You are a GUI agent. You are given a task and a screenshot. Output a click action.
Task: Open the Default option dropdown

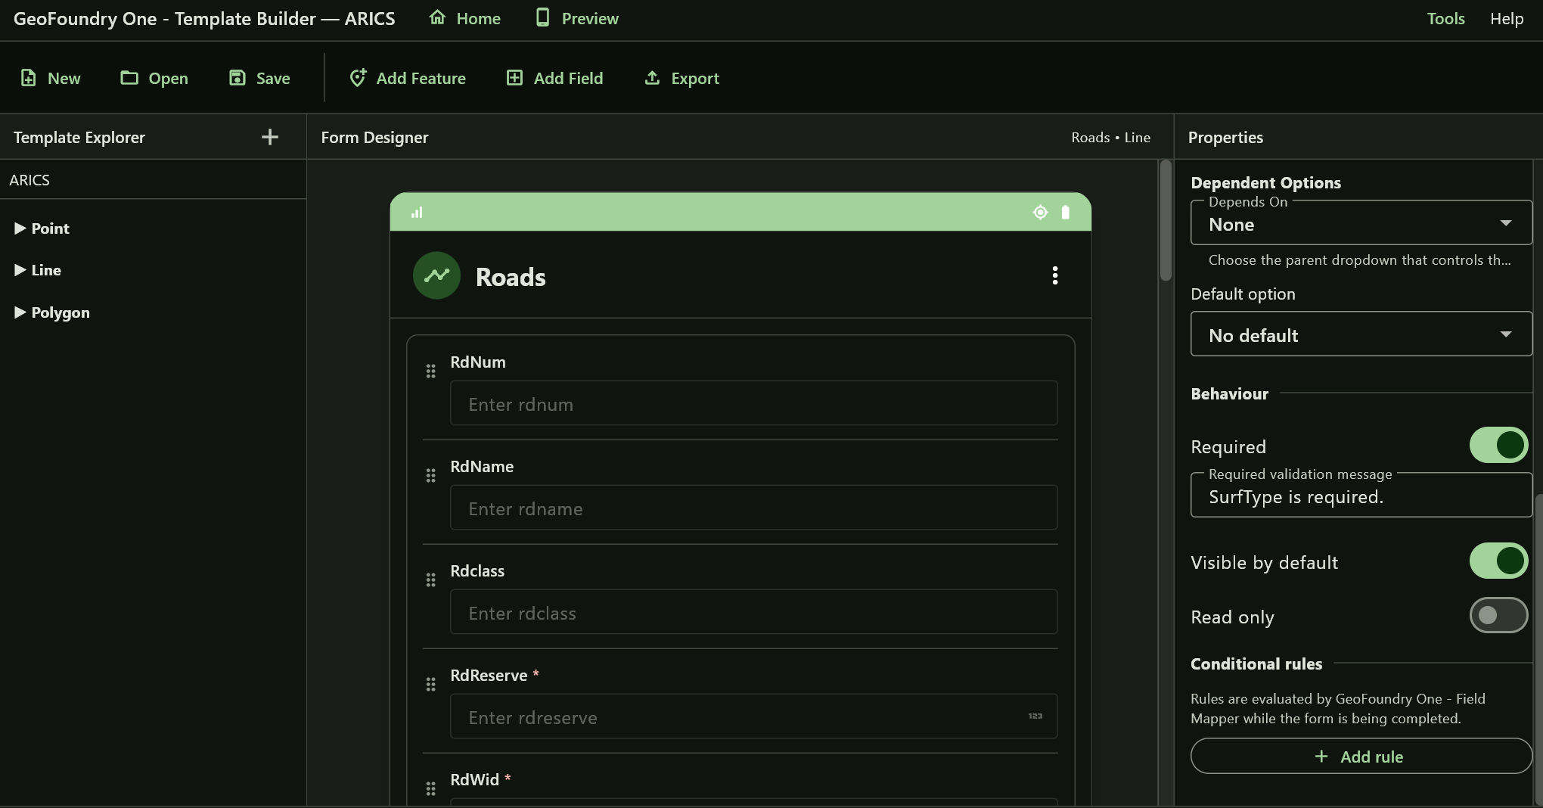1361,334
